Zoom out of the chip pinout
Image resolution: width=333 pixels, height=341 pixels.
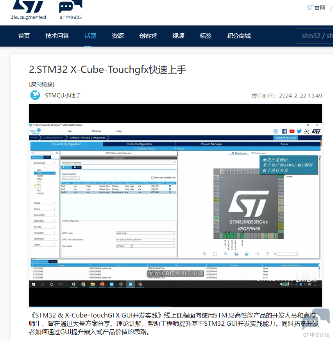pos(226,254)
